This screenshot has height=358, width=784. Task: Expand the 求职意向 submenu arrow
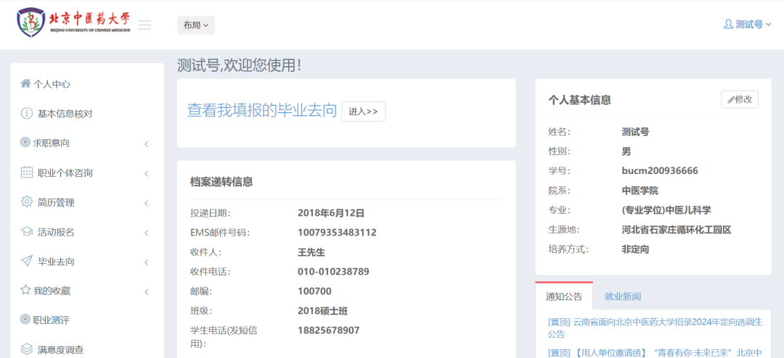click(x=146, y=143)
